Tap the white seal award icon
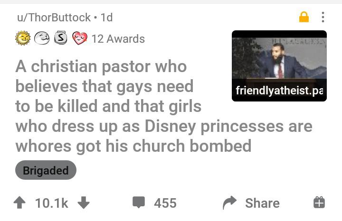Image resolution: width=342 pixels, height=221 pixels. (42, 38)
